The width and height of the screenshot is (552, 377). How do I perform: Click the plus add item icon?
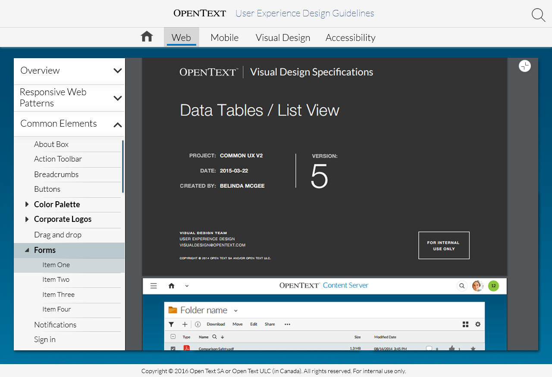185,324
